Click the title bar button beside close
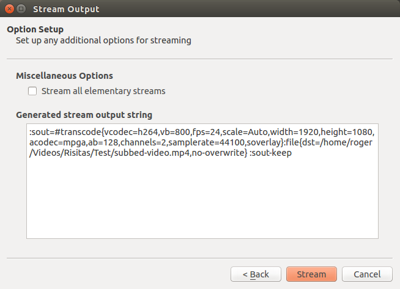400x289 pixels. tap(21, 9)
